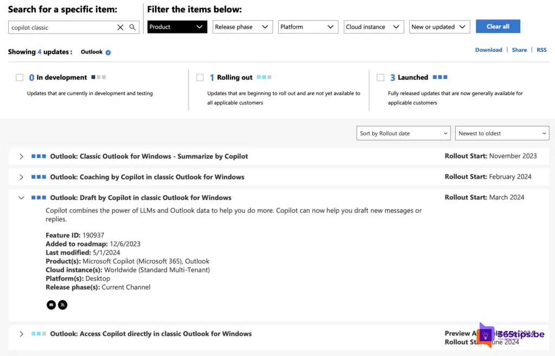Click the Share link

[x=519, y=50]
